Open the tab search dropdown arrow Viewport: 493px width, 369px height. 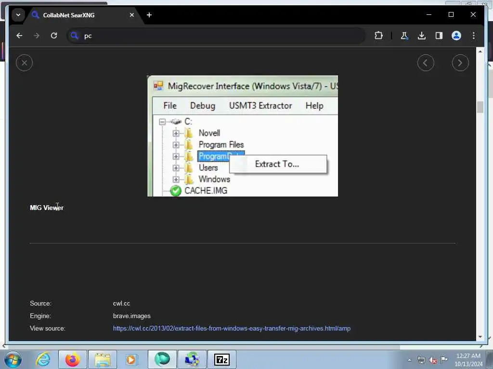18,15
